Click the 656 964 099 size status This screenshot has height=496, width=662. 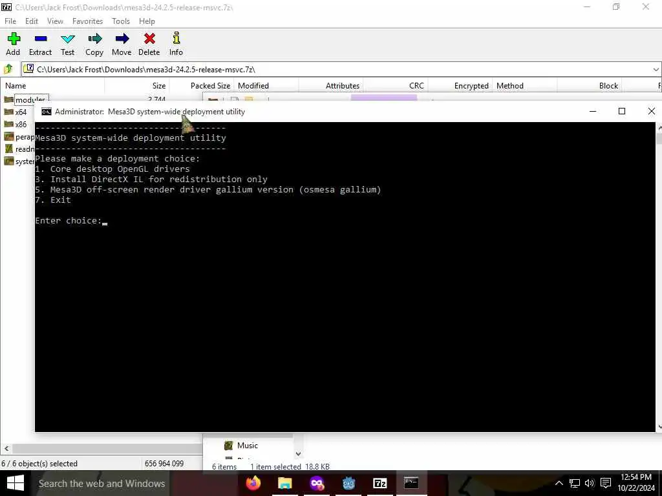coord(164,464)
